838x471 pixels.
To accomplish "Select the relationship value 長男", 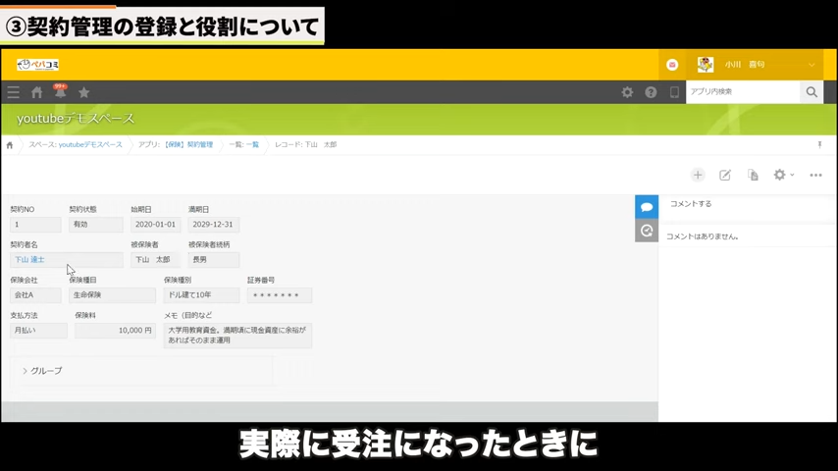I will point(213,260).
